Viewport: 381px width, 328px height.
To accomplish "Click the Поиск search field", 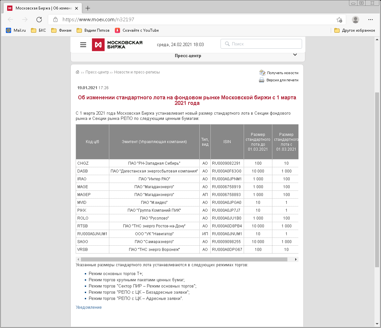I will (261, 44).
